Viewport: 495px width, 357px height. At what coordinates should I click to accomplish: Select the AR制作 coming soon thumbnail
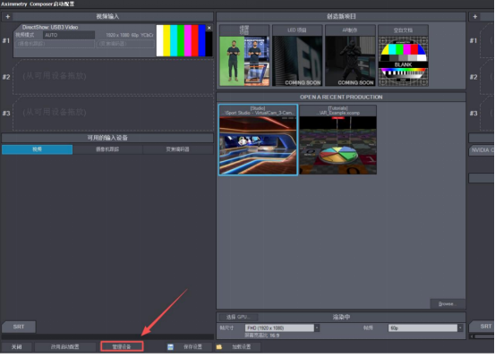(350, 55)
